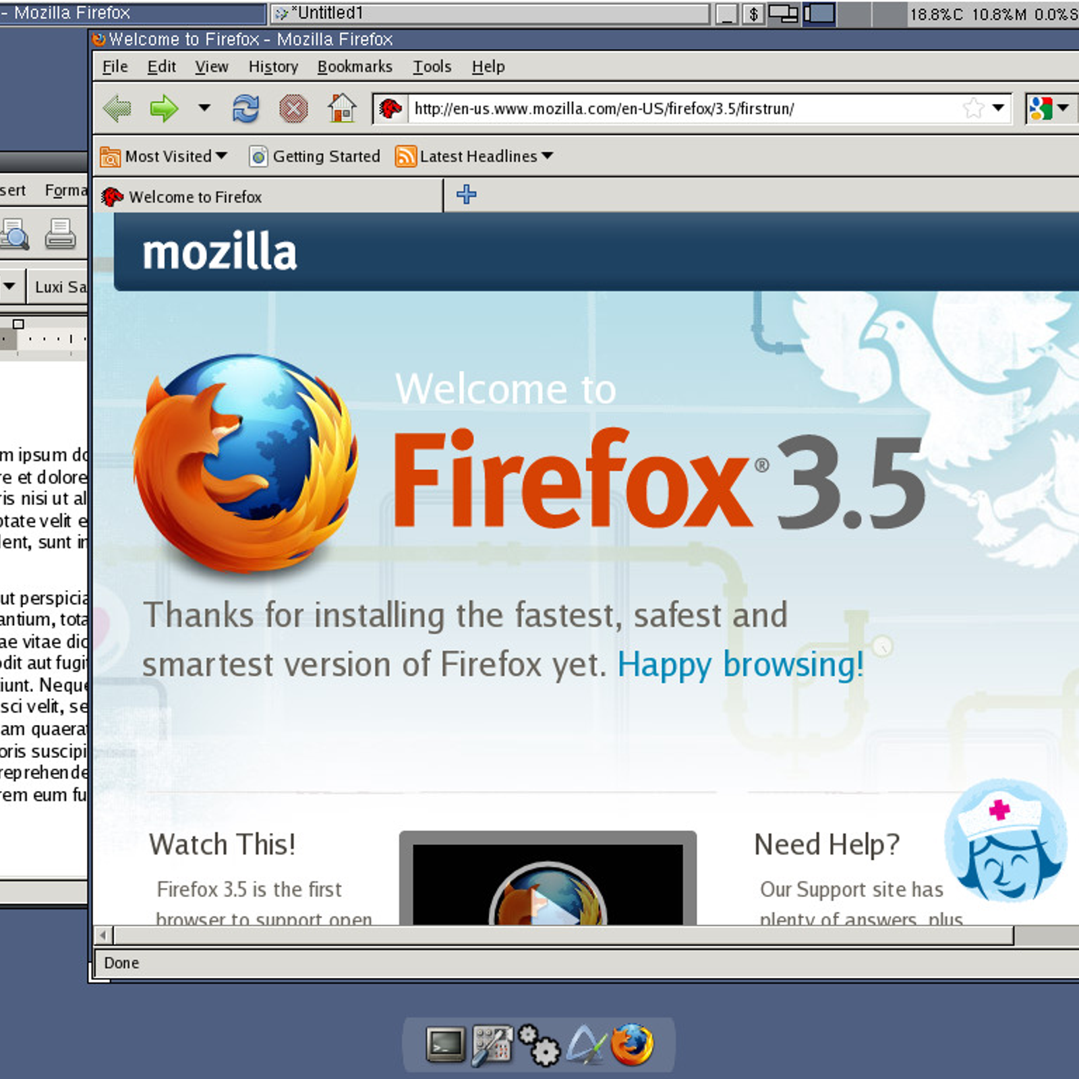This screenshot has height=1079, width=1079.
Task: Switch to Mozilla Firefox taskbar entry
Action: click(132, 13)
